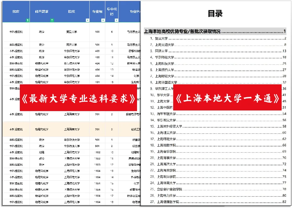Open the 院校 column filter dropdown arrow
292x208 pixels.
click(87, 20)
